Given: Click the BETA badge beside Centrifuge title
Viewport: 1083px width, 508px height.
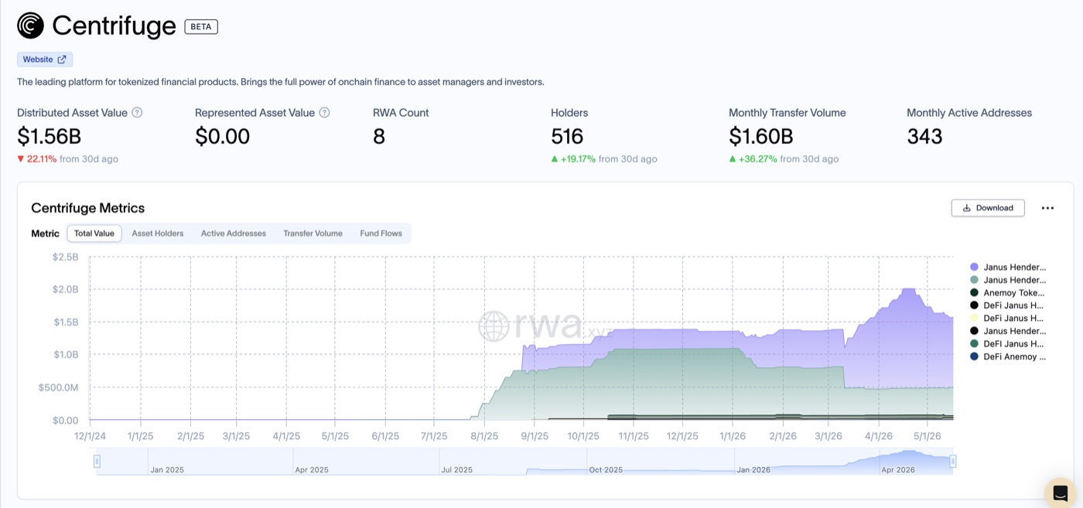Looking at the screenshot, I should (201, 26).
